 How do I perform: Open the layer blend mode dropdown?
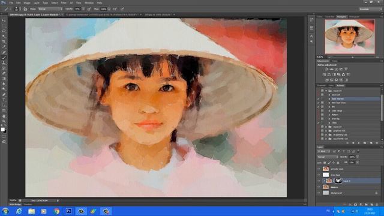328,157
